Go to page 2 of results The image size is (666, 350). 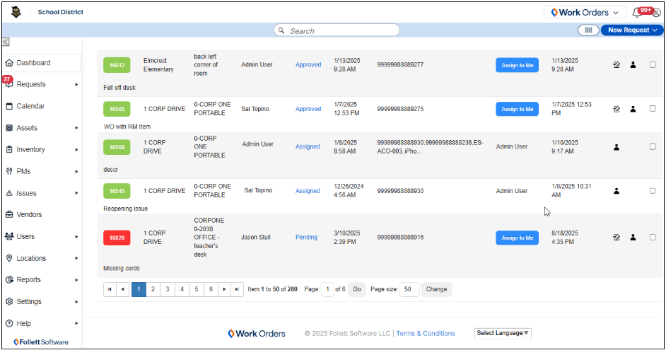pyautogui.click(x=153, y=289)
